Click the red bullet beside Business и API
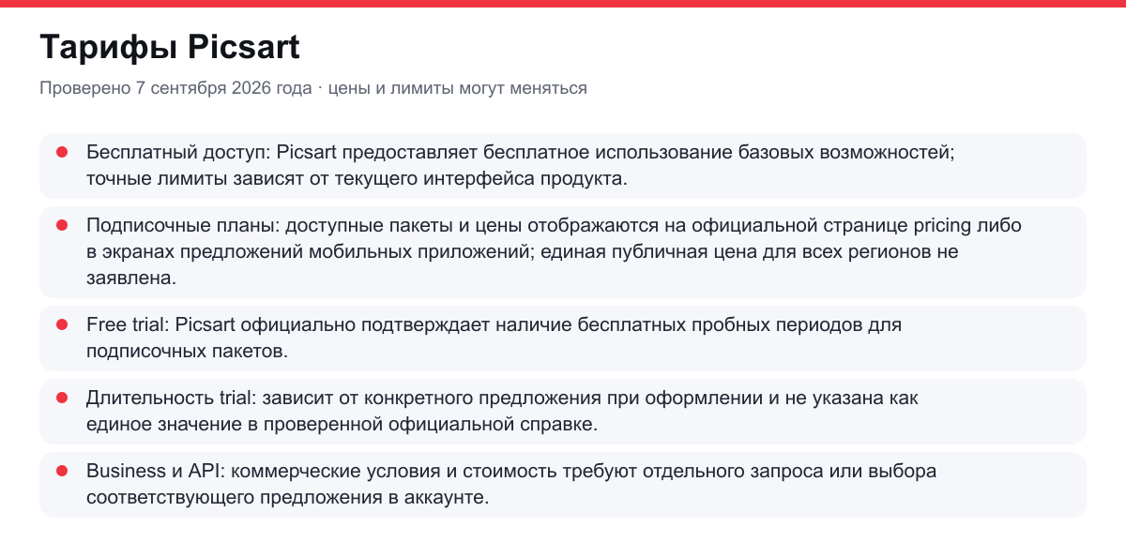The width and height of the screenshot is (1126, 557). click(62, 471)
